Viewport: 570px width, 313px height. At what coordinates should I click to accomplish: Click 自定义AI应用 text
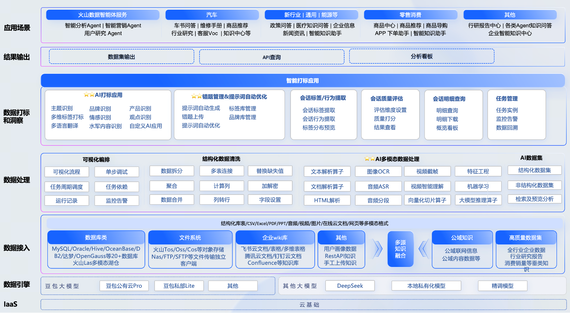(x=146, y=126)
